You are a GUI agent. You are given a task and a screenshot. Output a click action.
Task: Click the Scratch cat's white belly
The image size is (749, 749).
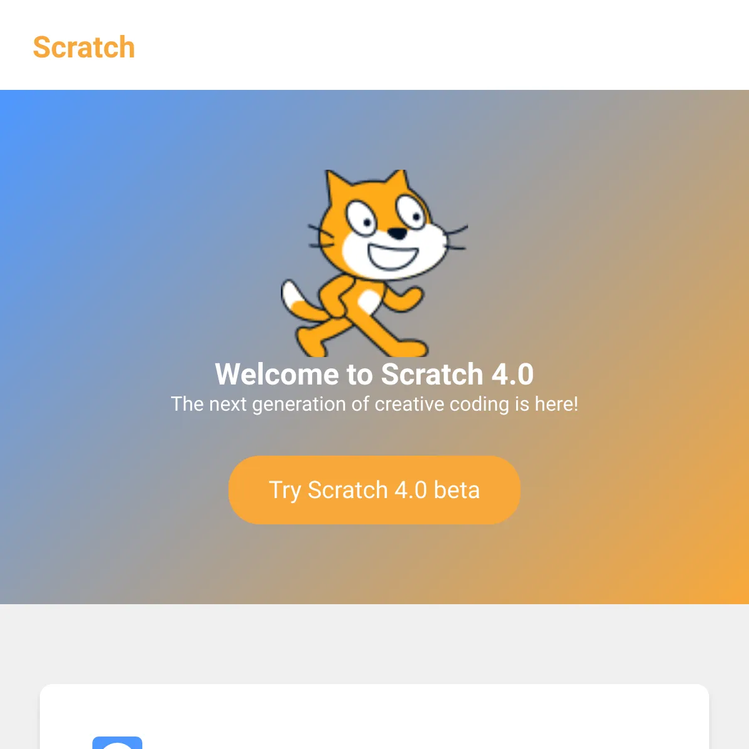pos(368,301)
